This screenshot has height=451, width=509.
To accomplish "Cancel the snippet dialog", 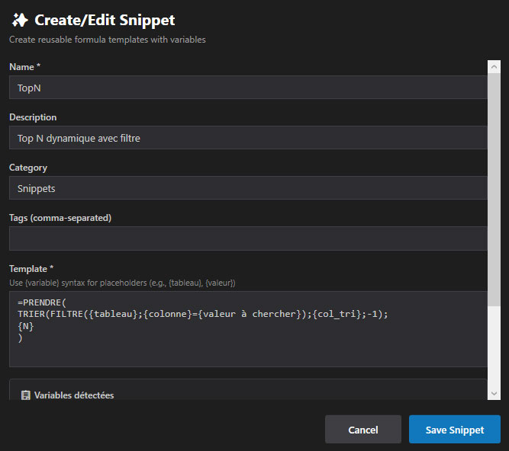I will pyautogui.click(x=363, y=430).
